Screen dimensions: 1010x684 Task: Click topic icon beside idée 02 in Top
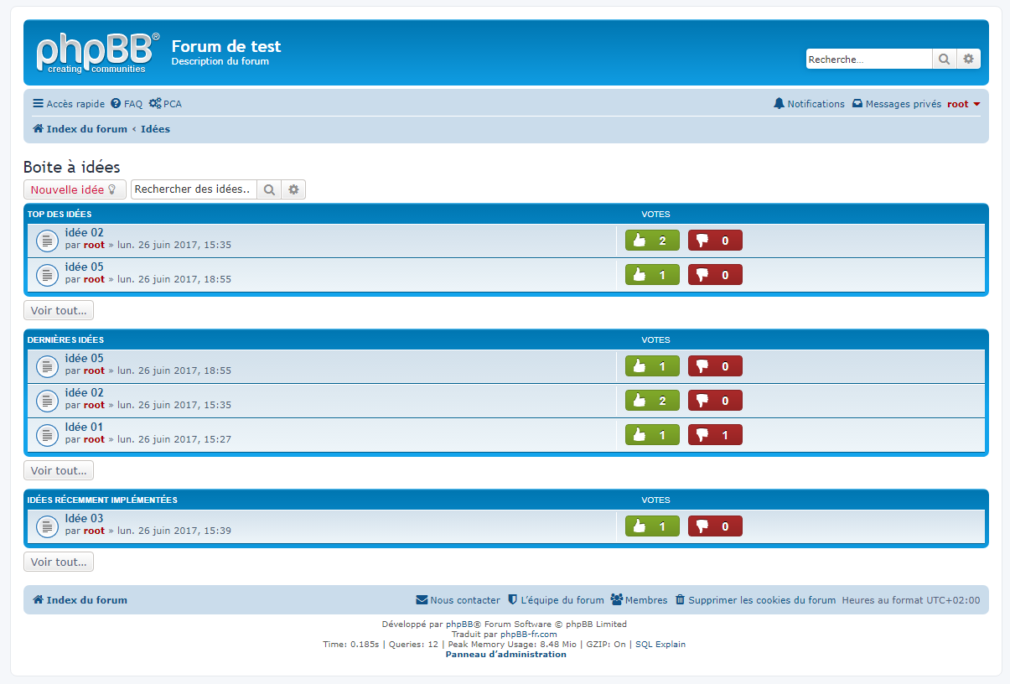[x=47, y=241]
